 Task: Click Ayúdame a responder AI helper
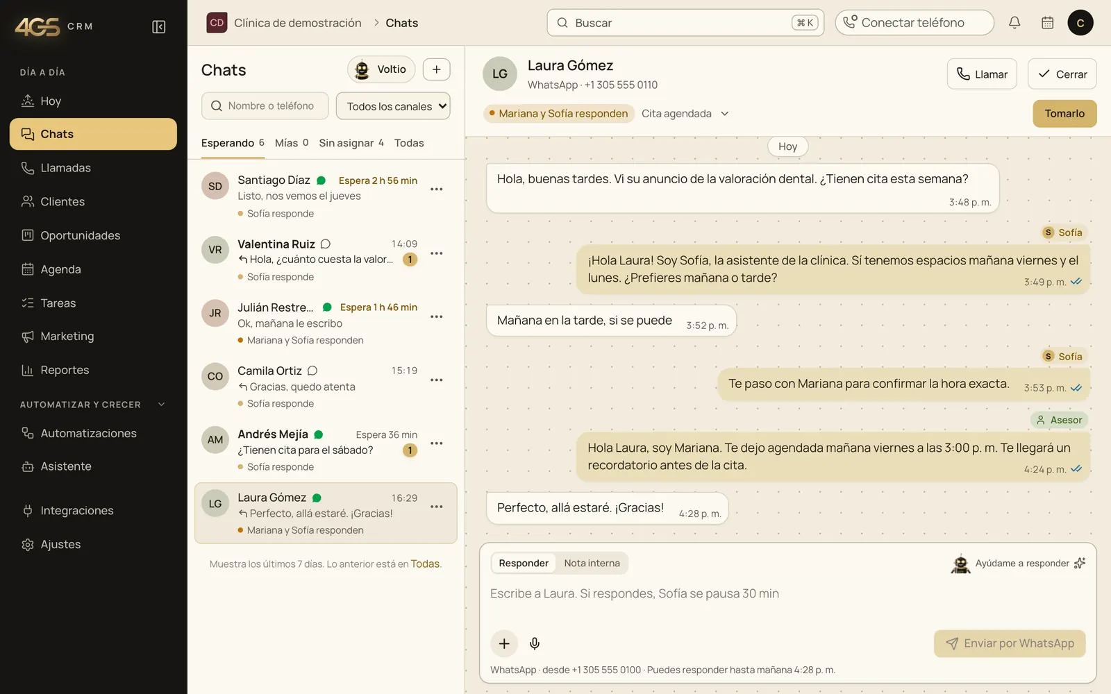coord(1018,564)
